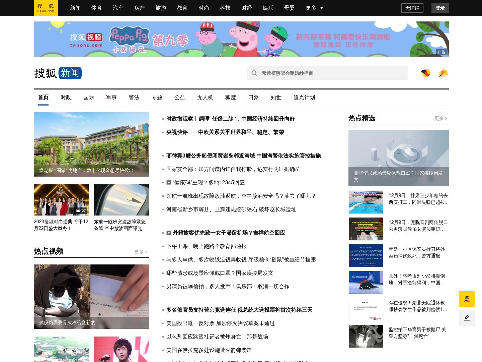Click video icon before 健康码 headline
The image size is (482, 362).
point(169,182)
